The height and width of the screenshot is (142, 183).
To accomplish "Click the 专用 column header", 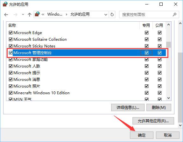I will coord(146,25).
